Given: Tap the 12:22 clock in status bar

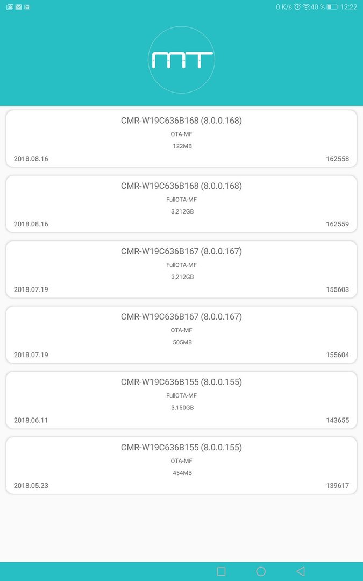Looking at the screenshot, I should coord(348,6).
